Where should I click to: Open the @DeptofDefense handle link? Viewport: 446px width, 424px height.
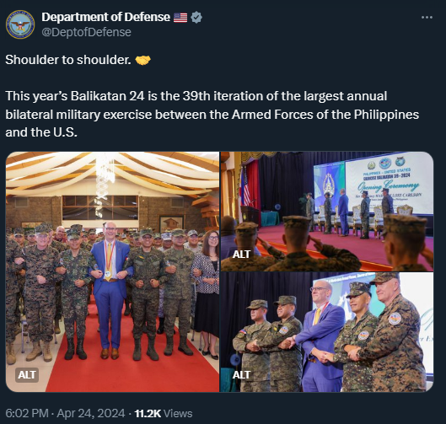(87, 32)
